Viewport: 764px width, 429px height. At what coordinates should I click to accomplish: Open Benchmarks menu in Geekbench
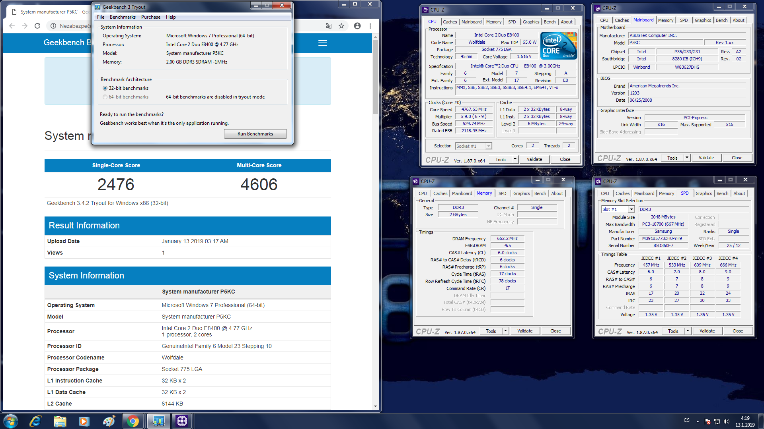coord(123,17)
